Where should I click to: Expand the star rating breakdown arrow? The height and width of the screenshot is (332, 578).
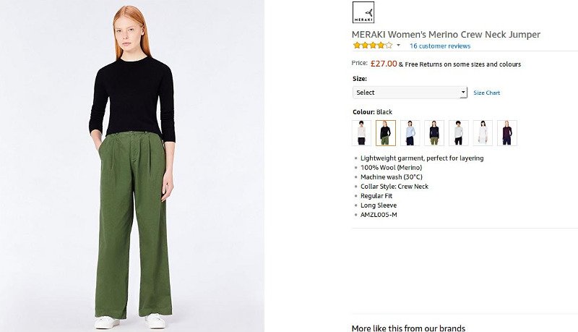[398, 46]
